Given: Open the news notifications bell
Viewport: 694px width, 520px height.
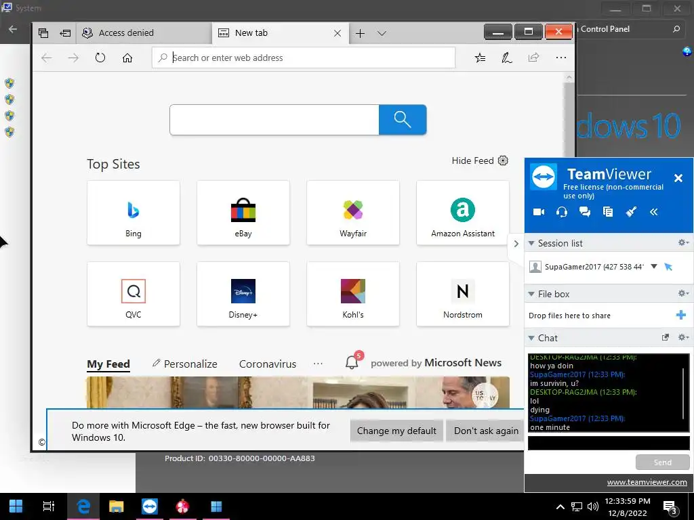Looking at the screenshot, I should pyautogui.click(x=352, y=362).
